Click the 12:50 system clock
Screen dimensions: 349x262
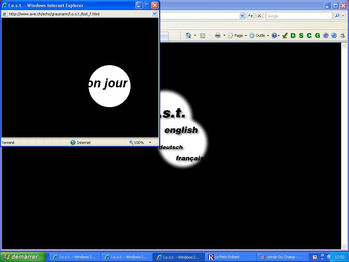click(x=340, y=257)
